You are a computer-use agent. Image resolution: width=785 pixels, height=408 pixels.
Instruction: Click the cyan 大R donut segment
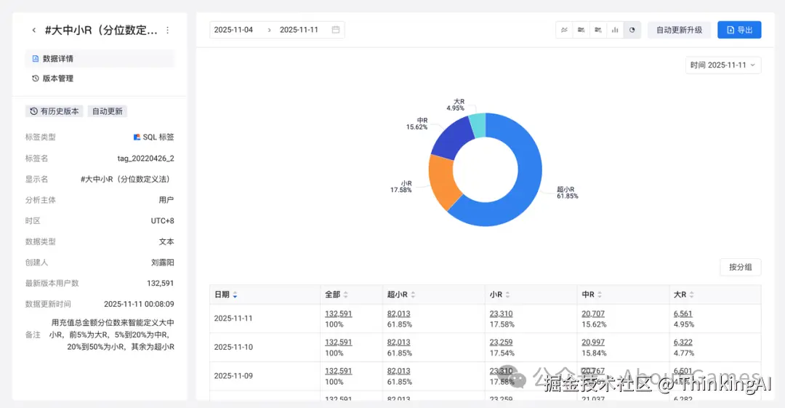click(x=478, y=124)
